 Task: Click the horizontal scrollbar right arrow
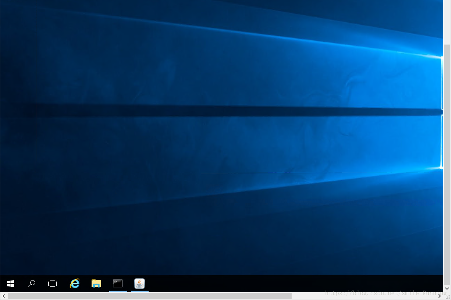(440, 296)
